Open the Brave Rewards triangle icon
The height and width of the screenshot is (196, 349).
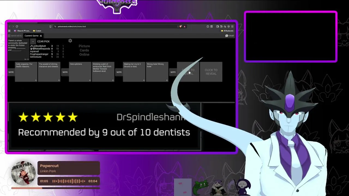click(x=185, y=26)
